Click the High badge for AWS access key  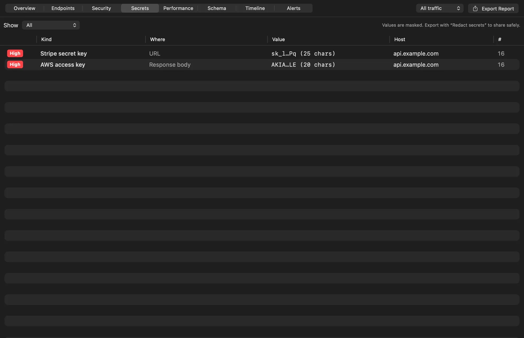(x=15, y=65)
